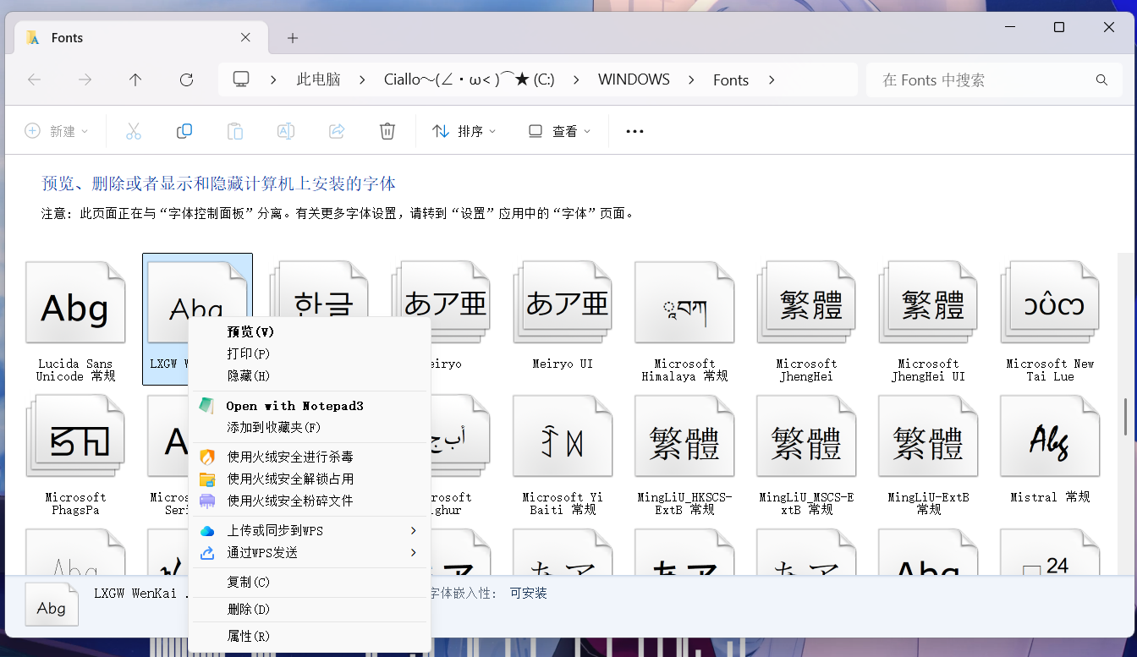Expand chevron after WINDOWS breadcrumb
This screenshot has width=1137, height=657.
coord(691,79)
